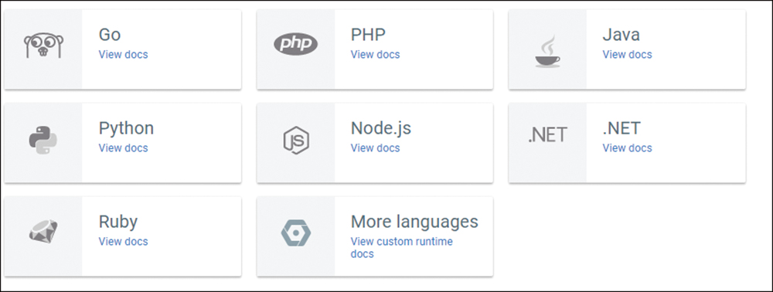773x292 pixels.
Task: Click the PHP oval logo icon
Action: (x=296, y=45)
